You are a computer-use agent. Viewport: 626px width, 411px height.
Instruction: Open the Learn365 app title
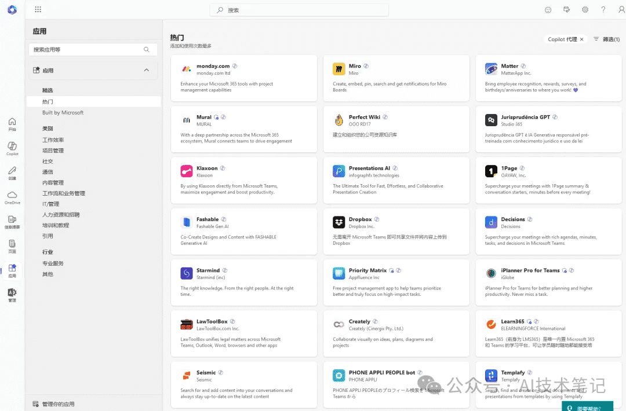coord(512,321)
